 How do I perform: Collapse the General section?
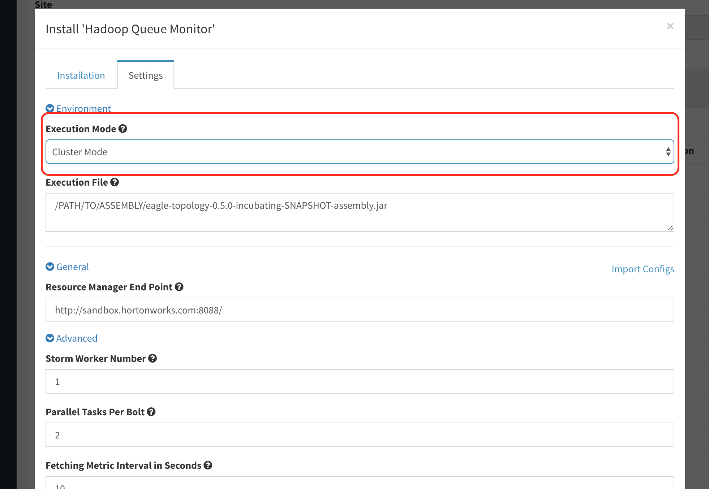[x=50, y=267]
